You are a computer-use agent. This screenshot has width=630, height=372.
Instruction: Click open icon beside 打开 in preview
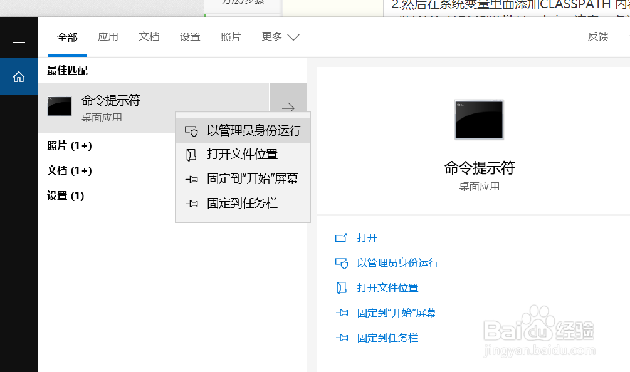point(341,238)
